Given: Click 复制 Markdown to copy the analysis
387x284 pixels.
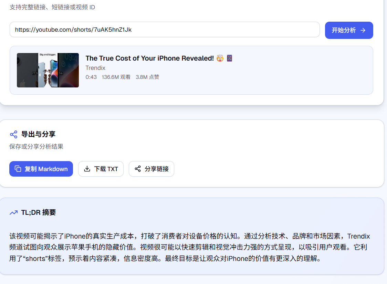Looking at the screenshot, I should pyautogui.click(x=41, y=169).
